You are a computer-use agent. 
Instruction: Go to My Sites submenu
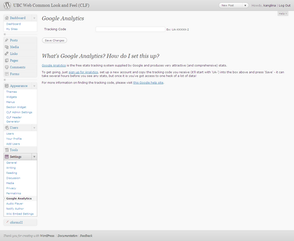[x=12, y=29]
